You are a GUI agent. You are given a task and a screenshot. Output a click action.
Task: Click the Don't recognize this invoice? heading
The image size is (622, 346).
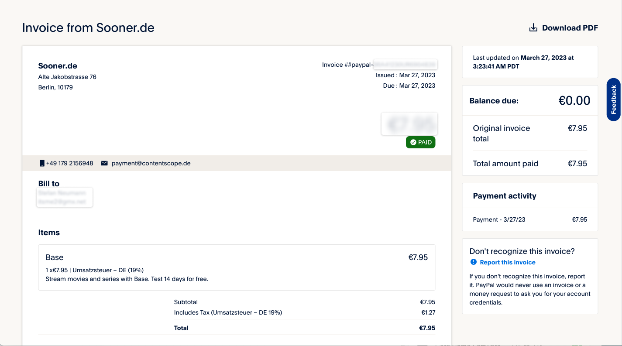coord(522,251)
